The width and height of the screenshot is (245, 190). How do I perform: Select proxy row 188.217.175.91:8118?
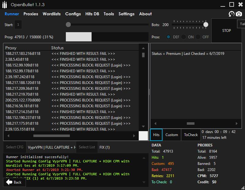pyautogui.click(x=71, y=123)
